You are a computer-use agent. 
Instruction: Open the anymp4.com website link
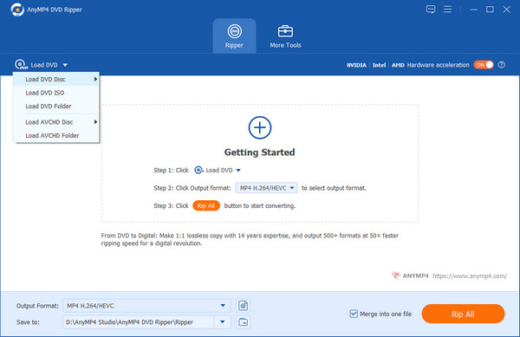point(470,275)
